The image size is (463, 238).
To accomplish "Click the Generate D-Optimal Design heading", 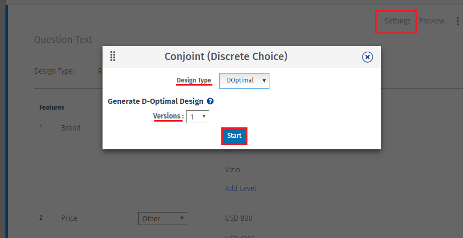I will pyautogui.click(x=155, y=101).
